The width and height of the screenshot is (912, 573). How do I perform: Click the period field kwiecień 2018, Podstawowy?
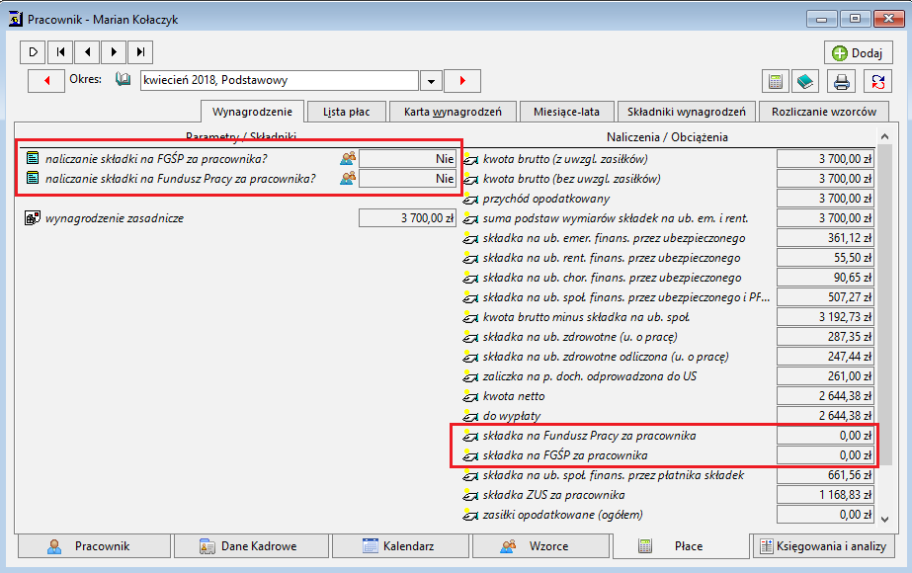(280, 80)
